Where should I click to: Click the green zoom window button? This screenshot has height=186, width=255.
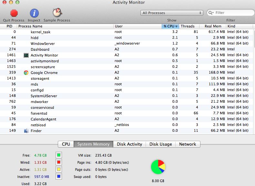[17, 2]
